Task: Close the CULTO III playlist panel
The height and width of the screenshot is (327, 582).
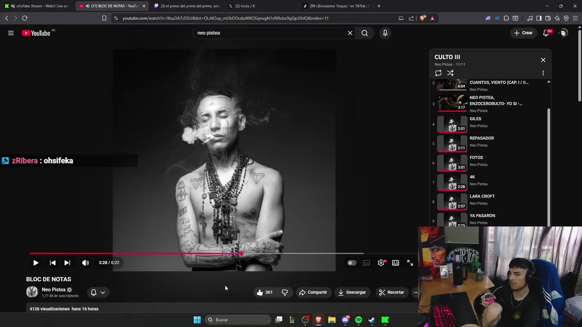Action: (x=543, y=60)
